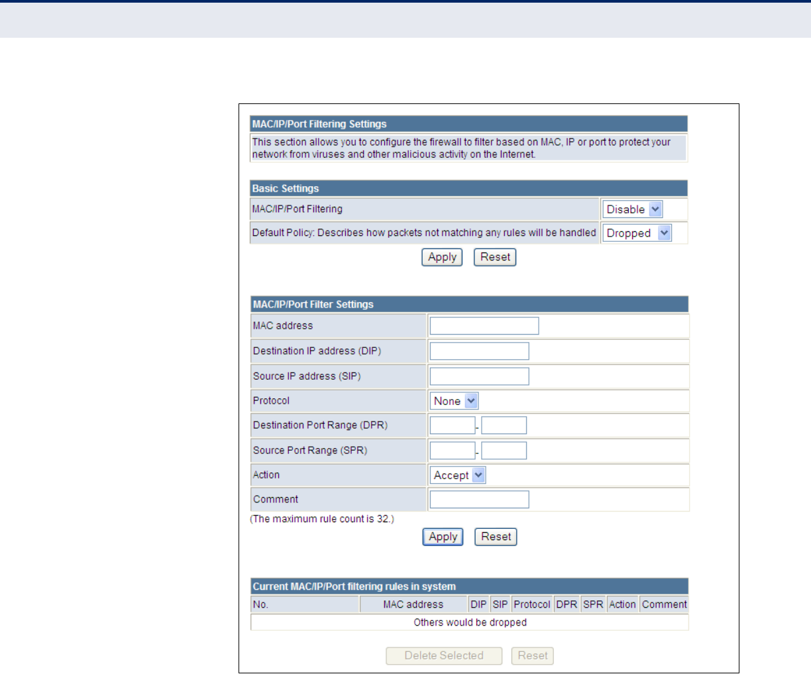Open the MAC/IP/Port Filtering Disable dropdown

[x=633, y=209]
